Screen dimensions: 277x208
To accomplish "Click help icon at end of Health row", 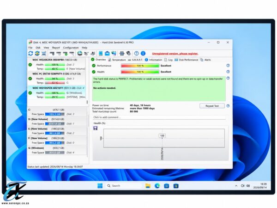I will click(x=228, y=72).
